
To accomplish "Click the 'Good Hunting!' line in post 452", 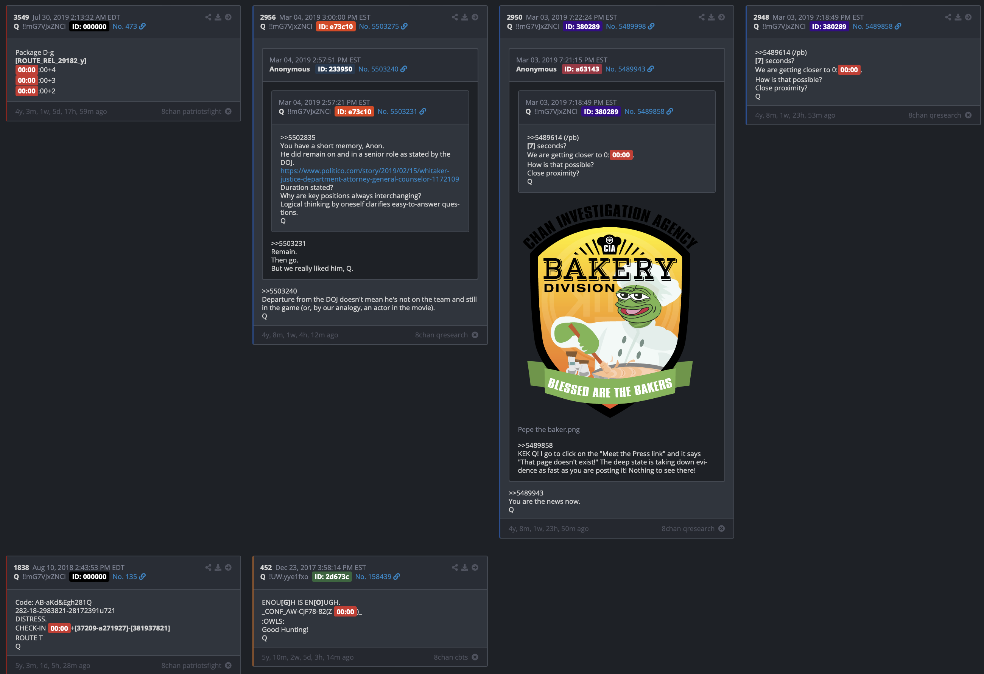I will pos(285,630).
